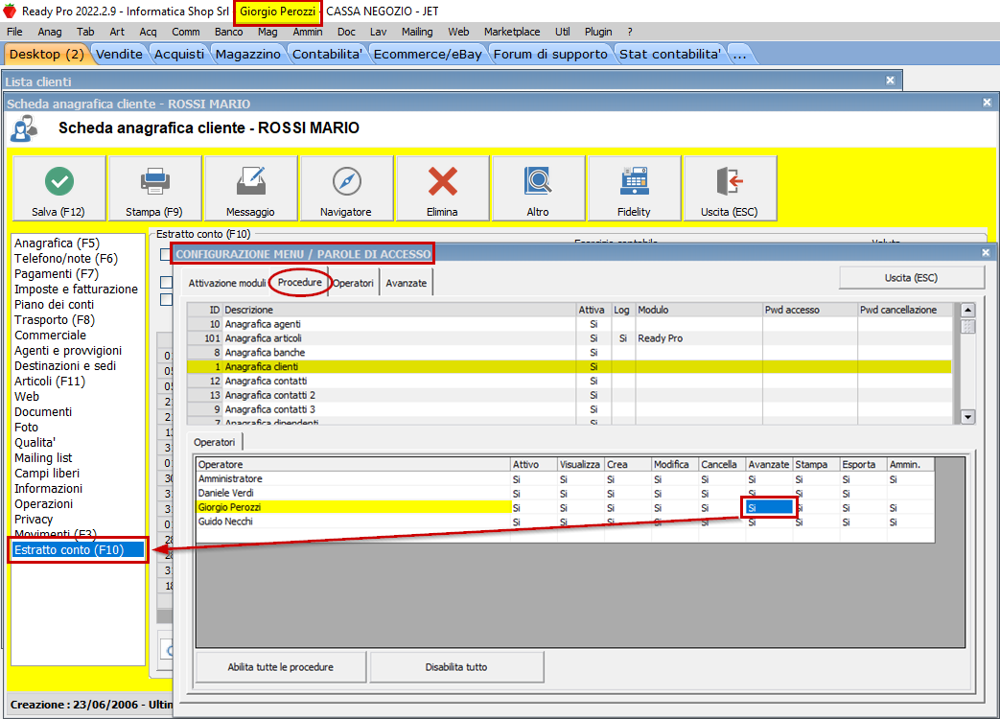Open the Fidelity cash register icon

[x=635, y=181]
